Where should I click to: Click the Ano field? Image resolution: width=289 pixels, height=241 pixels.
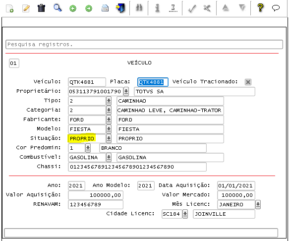76,185
